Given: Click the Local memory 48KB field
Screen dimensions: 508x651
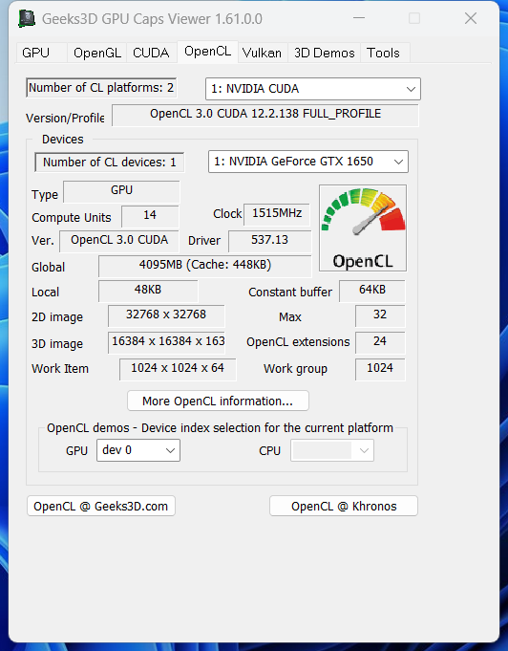Looking at the screenshot, I should [148, 291].
